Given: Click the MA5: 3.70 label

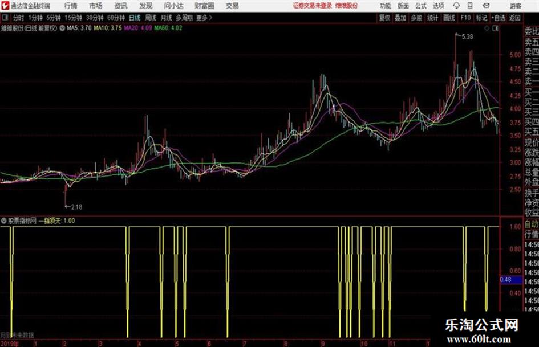Looking at the screenshot, I should tap(79, 28).
